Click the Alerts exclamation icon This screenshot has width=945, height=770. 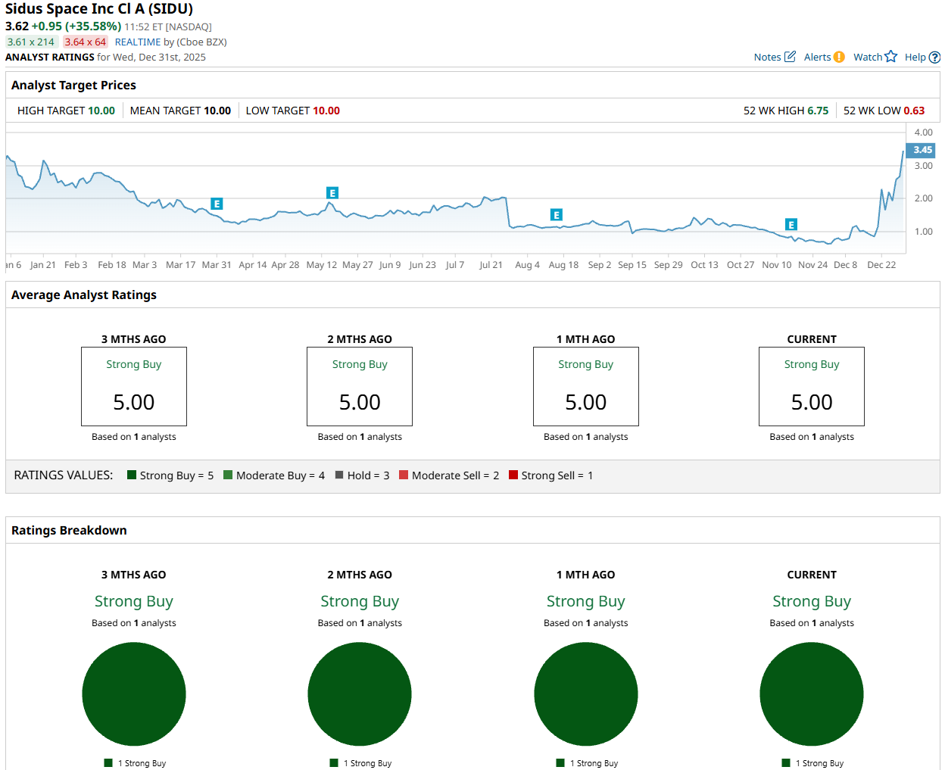tap(839, 57)
